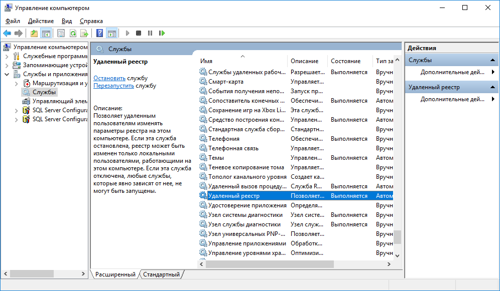
Task: Expand the Служебные программы tree node
Action: (7, 57)
